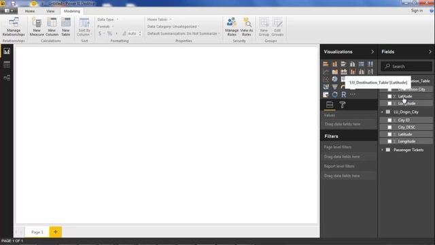Click New Column button
The image size is (435, 245).
52,27
